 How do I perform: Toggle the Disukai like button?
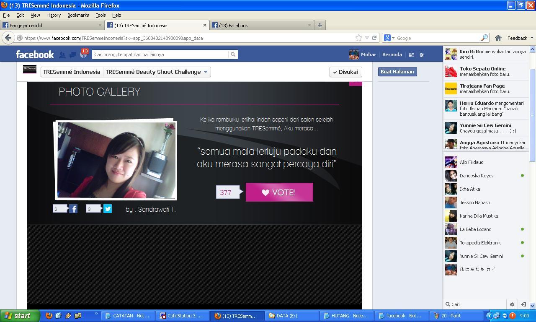(345, 72)
